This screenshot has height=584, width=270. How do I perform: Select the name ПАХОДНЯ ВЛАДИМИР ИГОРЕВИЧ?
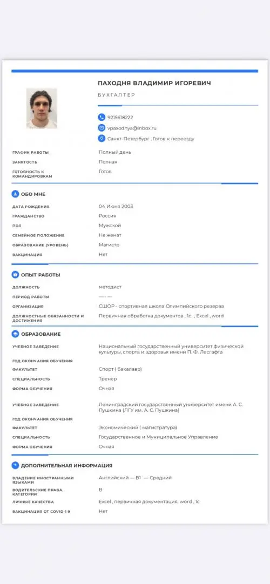click(x=154, y=84)
